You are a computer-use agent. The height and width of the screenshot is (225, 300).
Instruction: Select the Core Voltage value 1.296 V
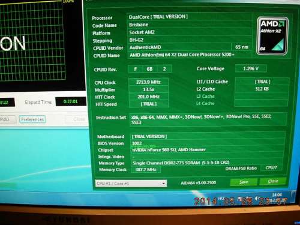(x=251, y=68)
